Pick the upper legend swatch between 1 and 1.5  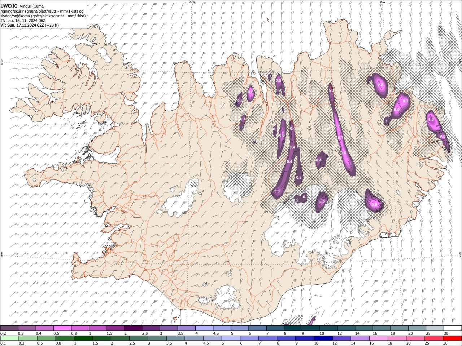[x=98, y=328]
